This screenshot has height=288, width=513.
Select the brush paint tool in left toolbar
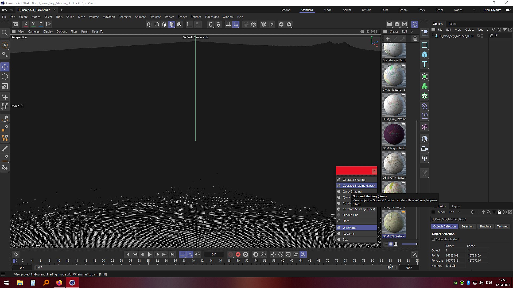pos(5,149)
